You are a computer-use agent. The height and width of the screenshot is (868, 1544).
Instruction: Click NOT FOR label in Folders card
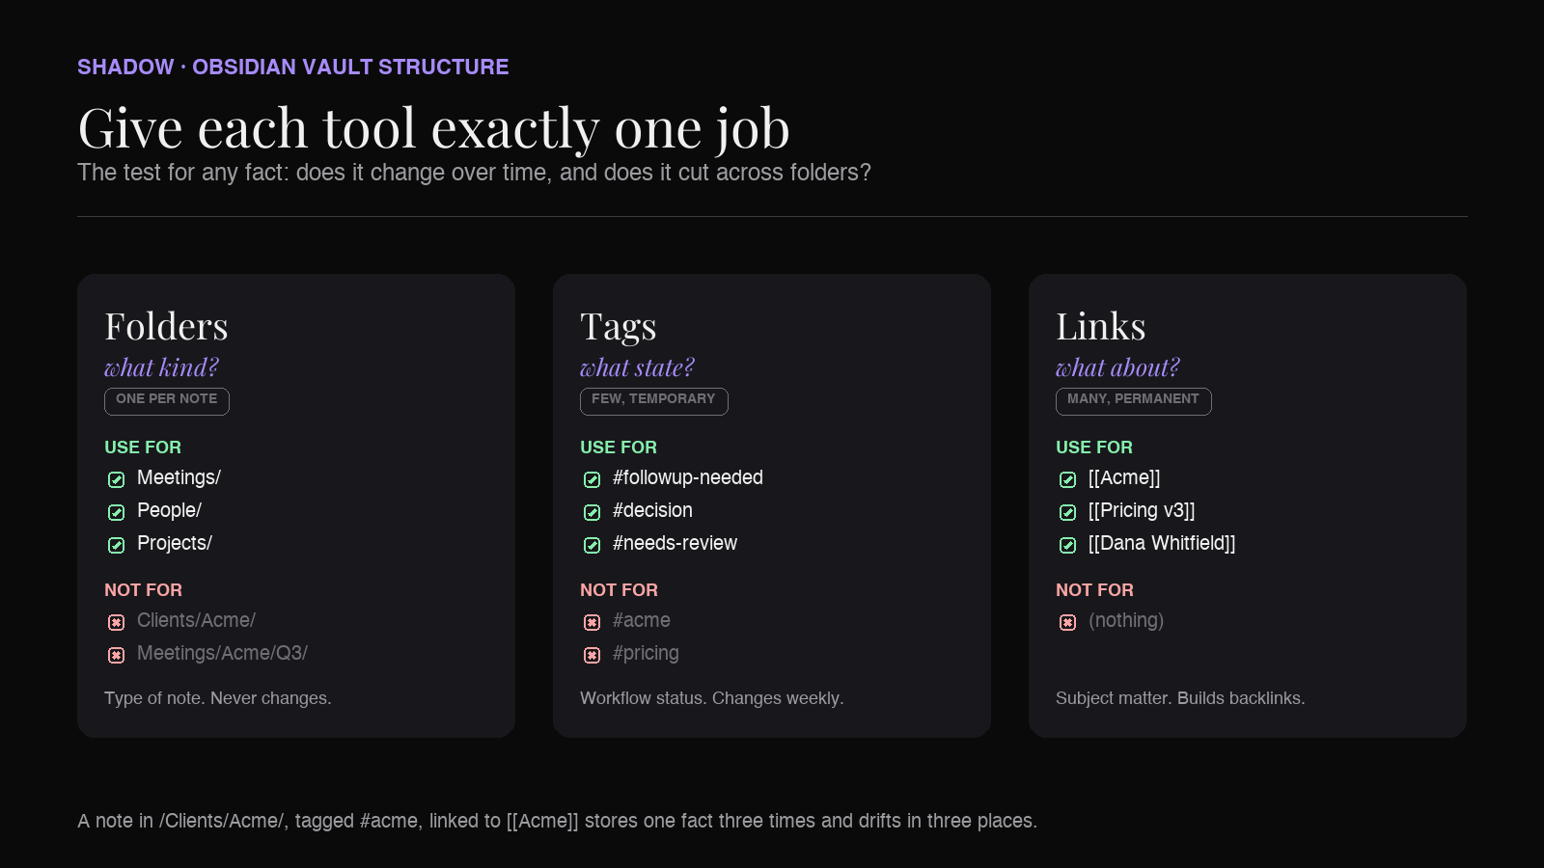tap(144, 590)
